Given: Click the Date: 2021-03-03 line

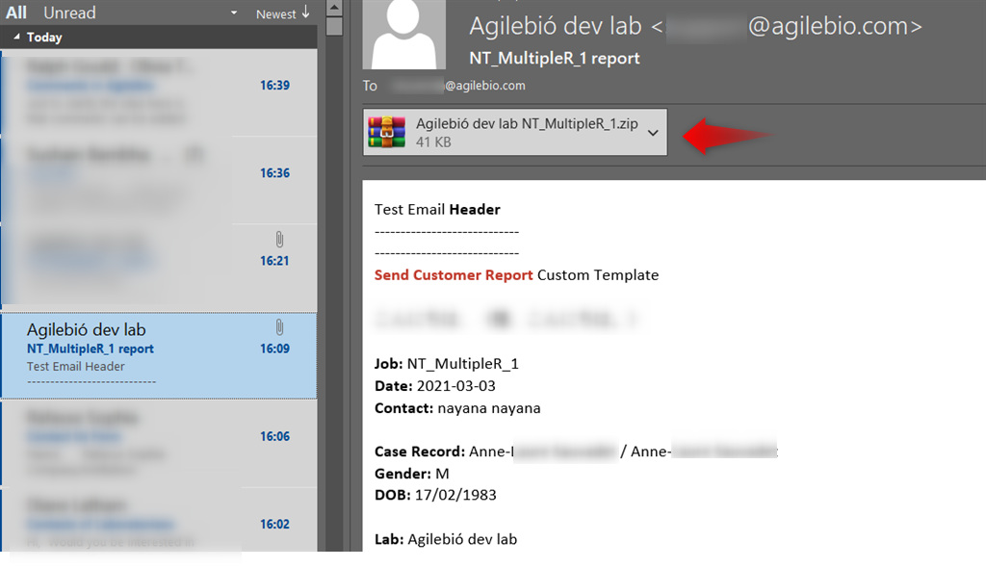Looking at the screenshot, I should [435, 386].
